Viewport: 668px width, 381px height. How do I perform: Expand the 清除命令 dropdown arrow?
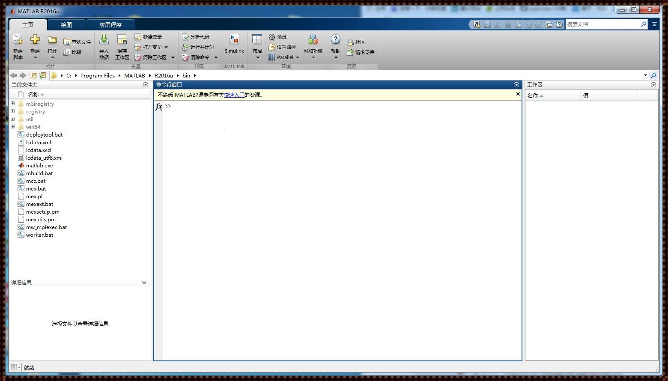[x=216, y=57]
